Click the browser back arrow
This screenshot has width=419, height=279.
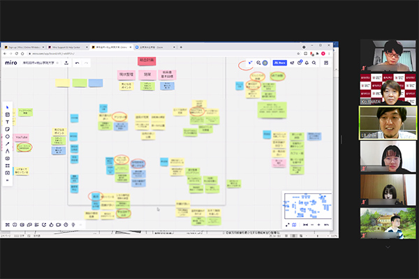(x=5, y=54)
